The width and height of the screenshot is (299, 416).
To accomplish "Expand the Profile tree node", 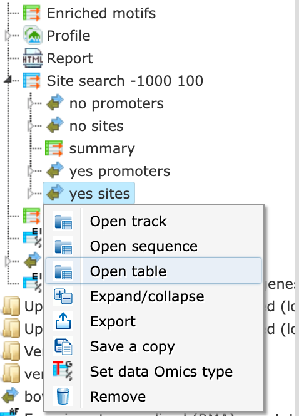I will coord(8,35).
